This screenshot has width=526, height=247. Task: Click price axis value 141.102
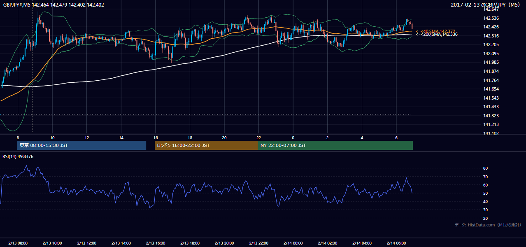[x=491, y=133]
